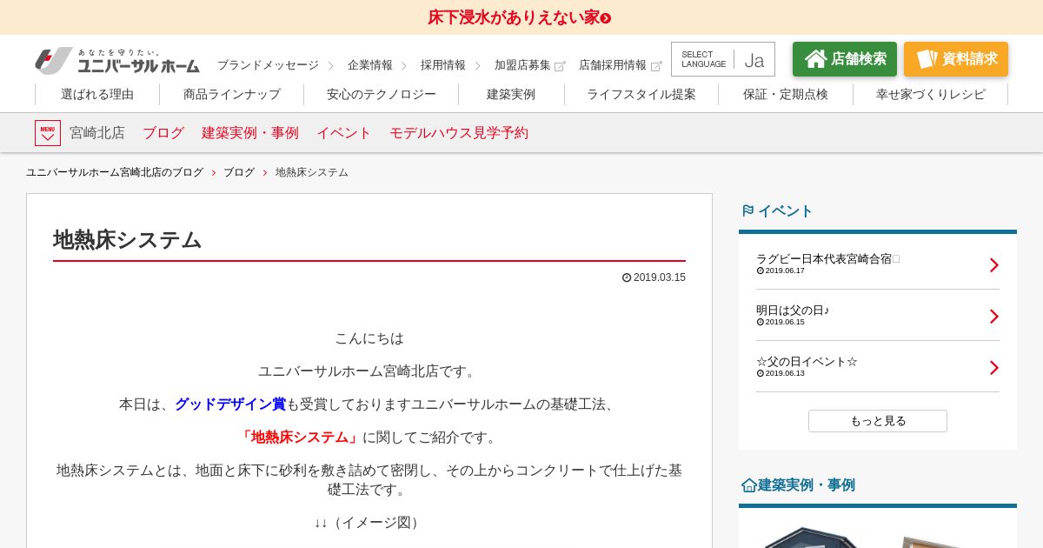This screenshot has height=548, width=1043.
Task: Open 企業情報 header link
Action: point(370,65)
